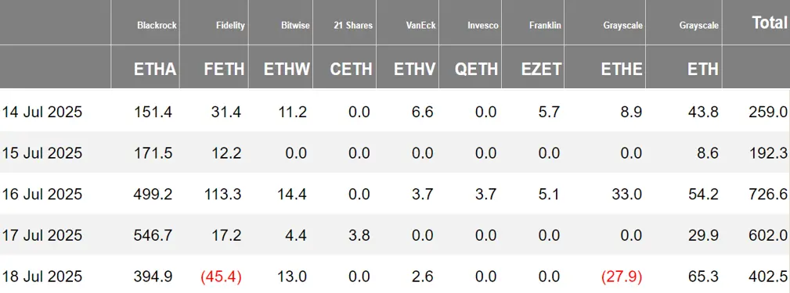
Task: Click the 18 Jul 2025 date cell
Action: tap(41, 277)
